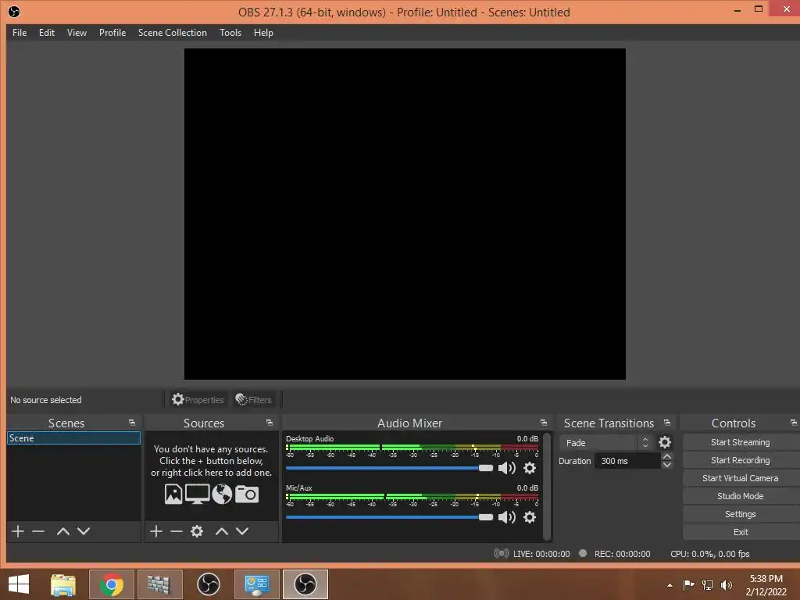This screenshot has width=800, height=600.
Task: Click the image source icon in Sources
Action: (x=173, y=494)
